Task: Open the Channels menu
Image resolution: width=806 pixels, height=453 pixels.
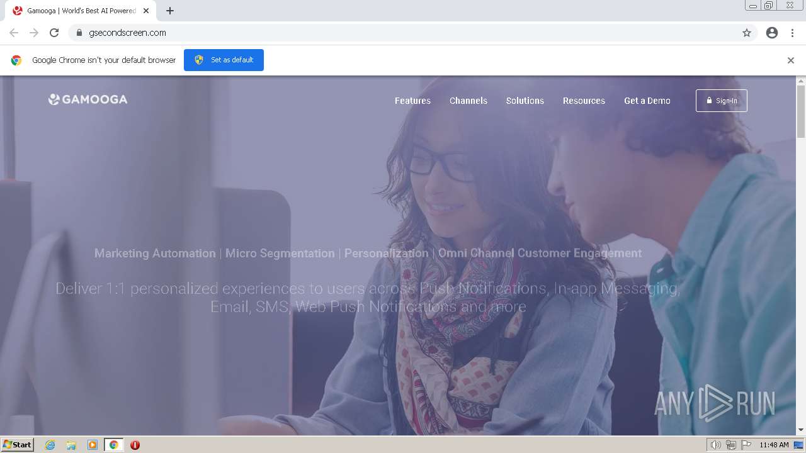Action: pos(468,101)
